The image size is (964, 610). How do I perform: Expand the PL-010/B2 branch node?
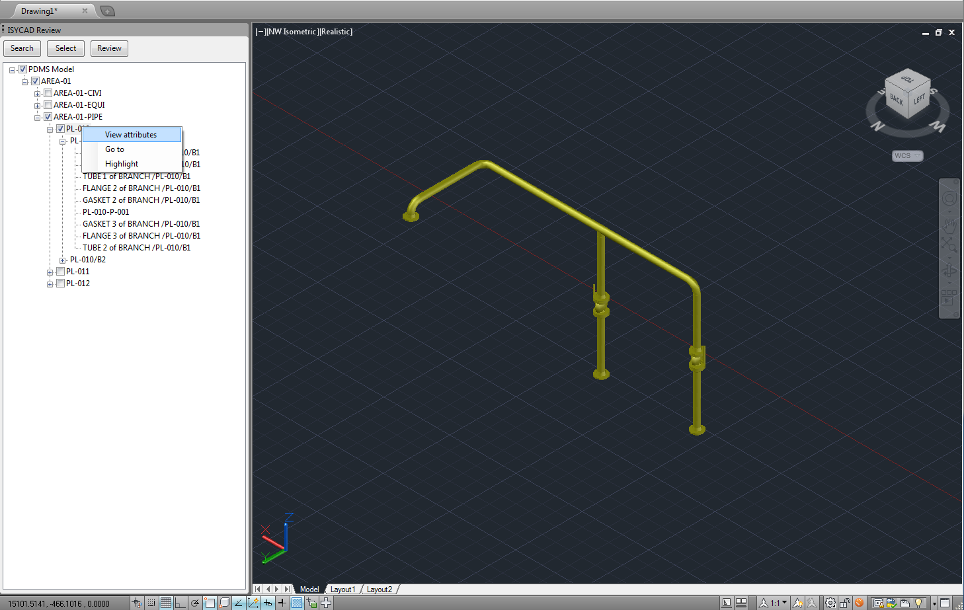click(x=62, y=260)
